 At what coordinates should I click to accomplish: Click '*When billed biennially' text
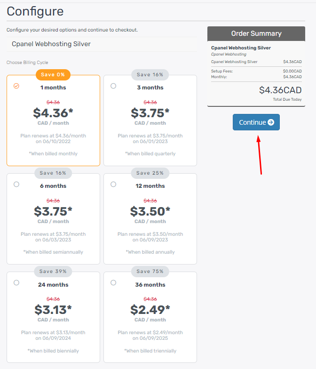(x=53, y=351)
